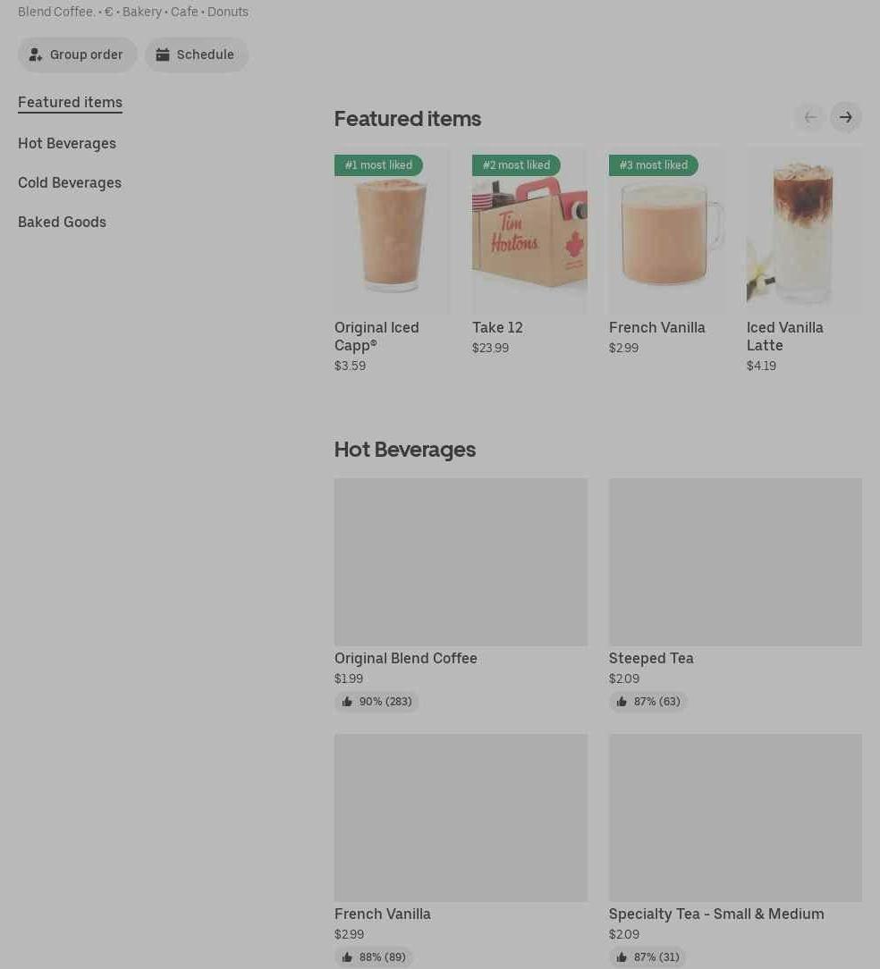Open Steeped Tea item card
The width and height of the screenshot is (880, 969).
[x=735, y=595]
